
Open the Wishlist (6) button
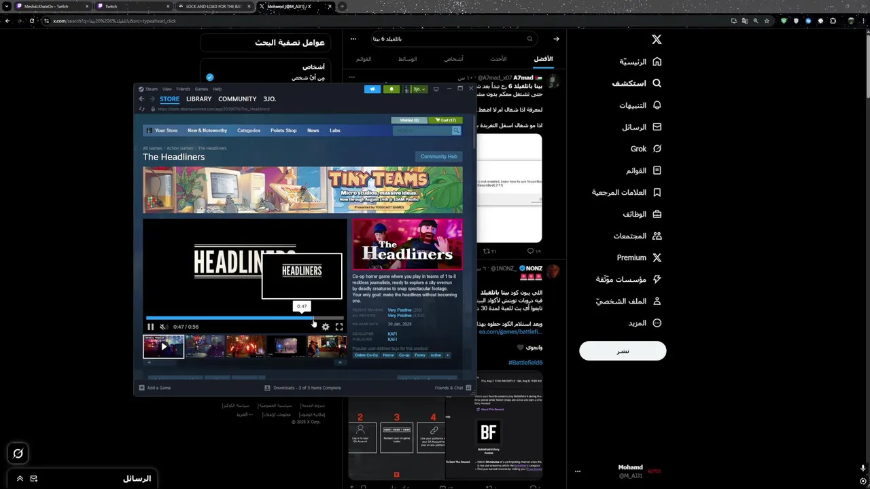pos(409,120)
